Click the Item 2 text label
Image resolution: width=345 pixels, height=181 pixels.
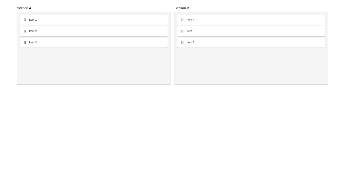click(x=33, y=31)
